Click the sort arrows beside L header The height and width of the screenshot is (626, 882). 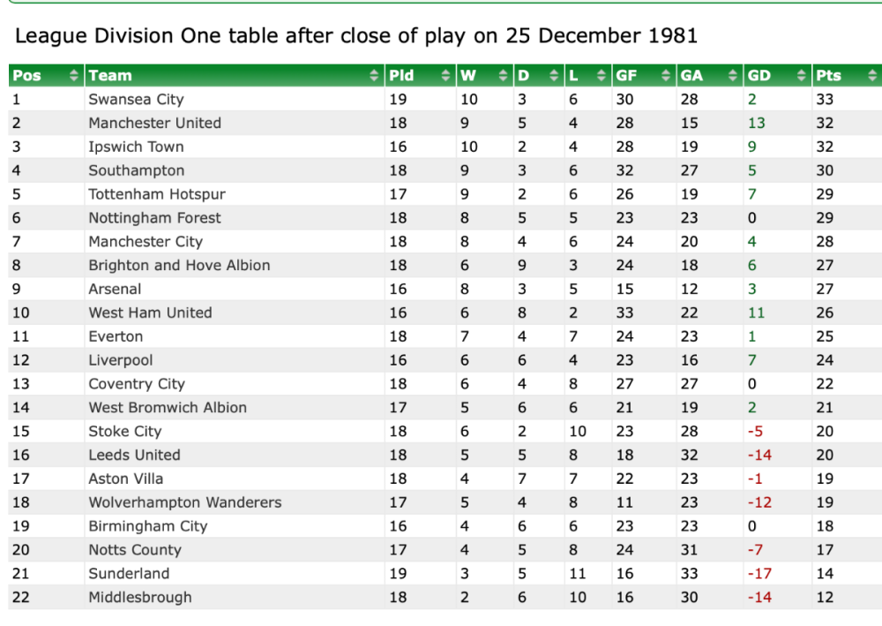coord(602,76)
